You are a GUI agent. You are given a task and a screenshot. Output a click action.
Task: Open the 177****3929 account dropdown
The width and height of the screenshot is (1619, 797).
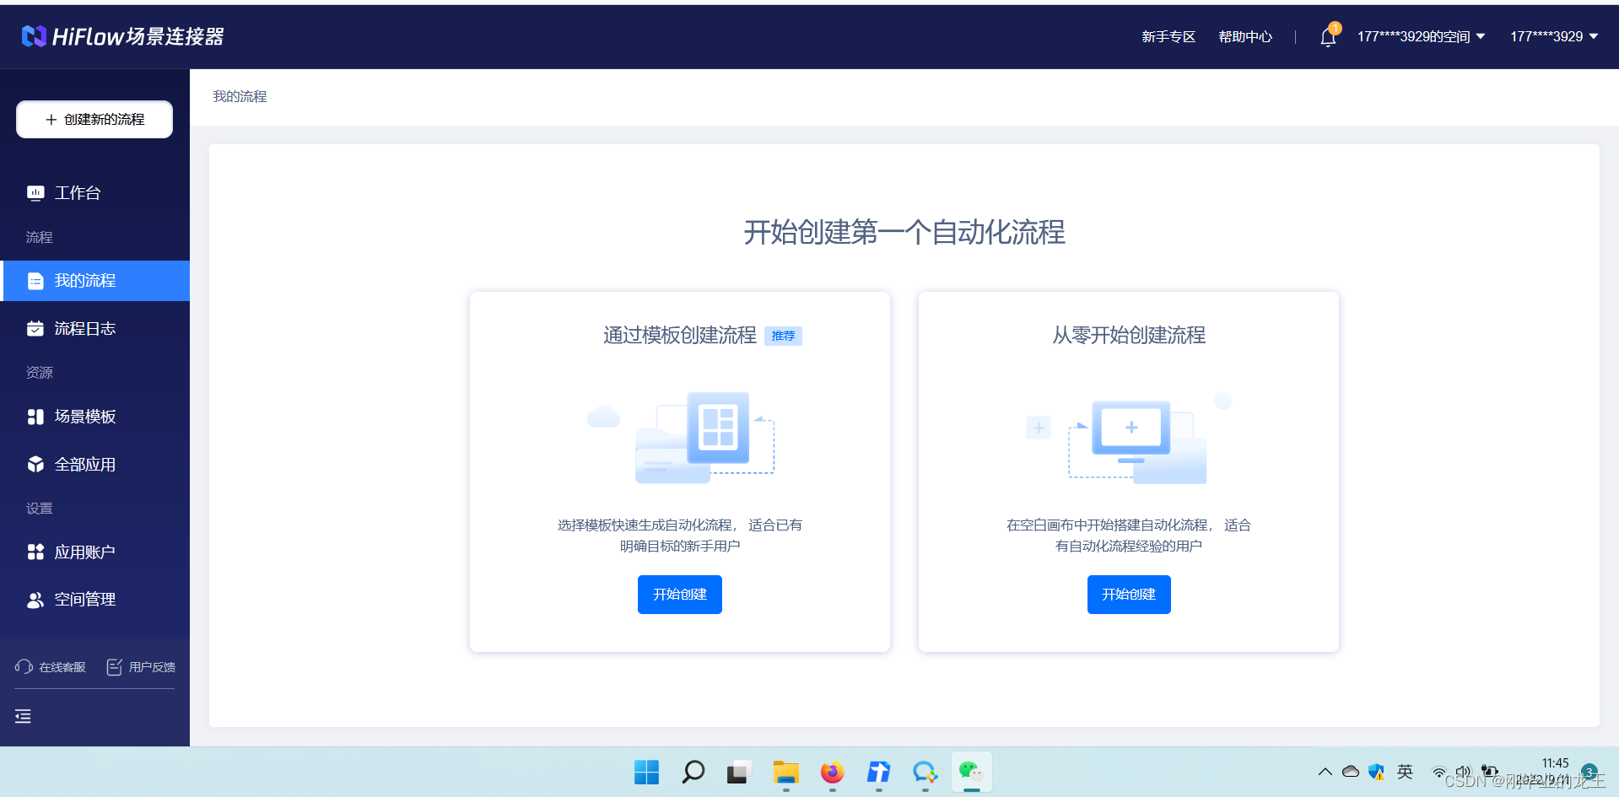pyautogui.click(x=1554, y=36)
